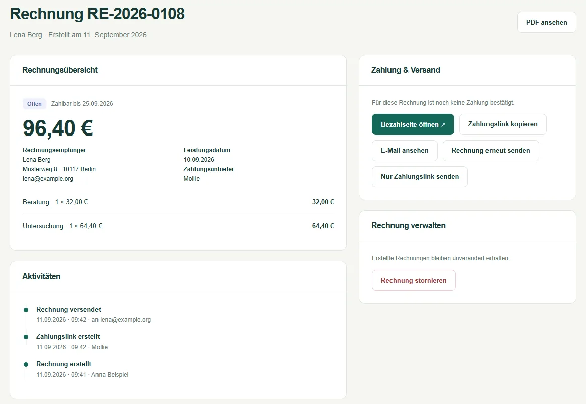Click timeline dot beside Rechnung versendet
Image resolution: width=586 pixels, height=404 pixels.
pyautogui.click(x=26, y=310)
